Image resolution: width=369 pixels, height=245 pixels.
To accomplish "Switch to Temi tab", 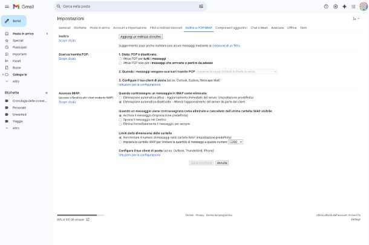I will pos(303,28).
